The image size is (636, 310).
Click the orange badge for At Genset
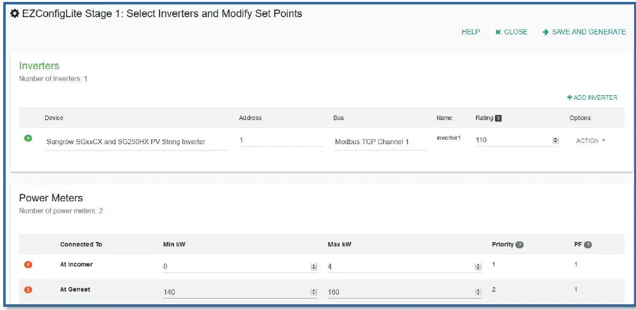point(28,290)
